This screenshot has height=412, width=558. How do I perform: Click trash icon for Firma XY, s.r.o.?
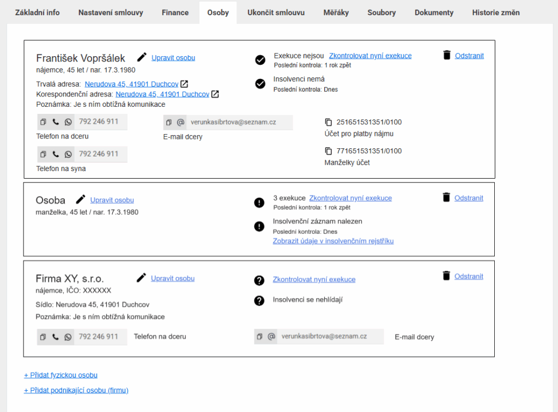[446, 276]
